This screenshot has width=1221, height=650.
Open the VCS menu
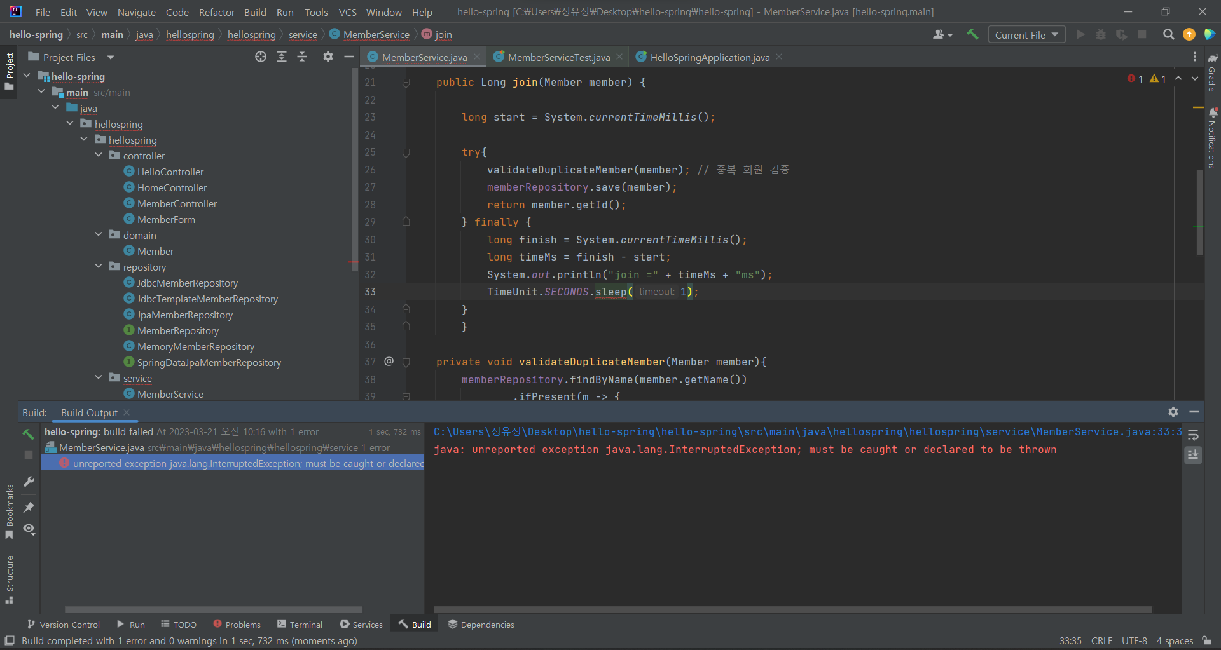coord(347,12)
